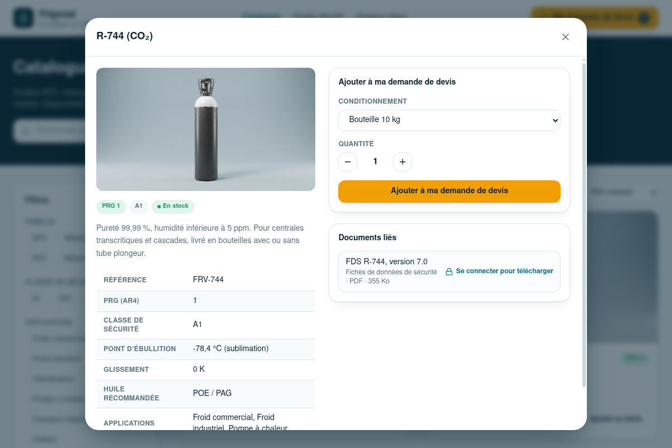Click boiling point value -78,4 °C (sublimation)

coord(231,349)
